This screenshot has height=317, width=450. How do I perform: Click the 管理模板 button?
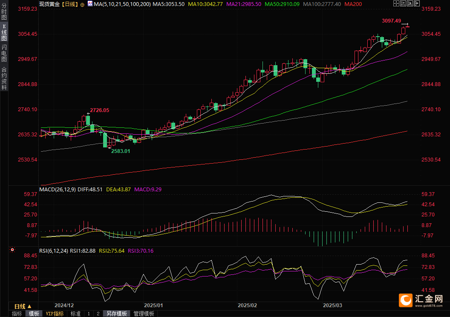pyautogui.click(x=144, y=314)
